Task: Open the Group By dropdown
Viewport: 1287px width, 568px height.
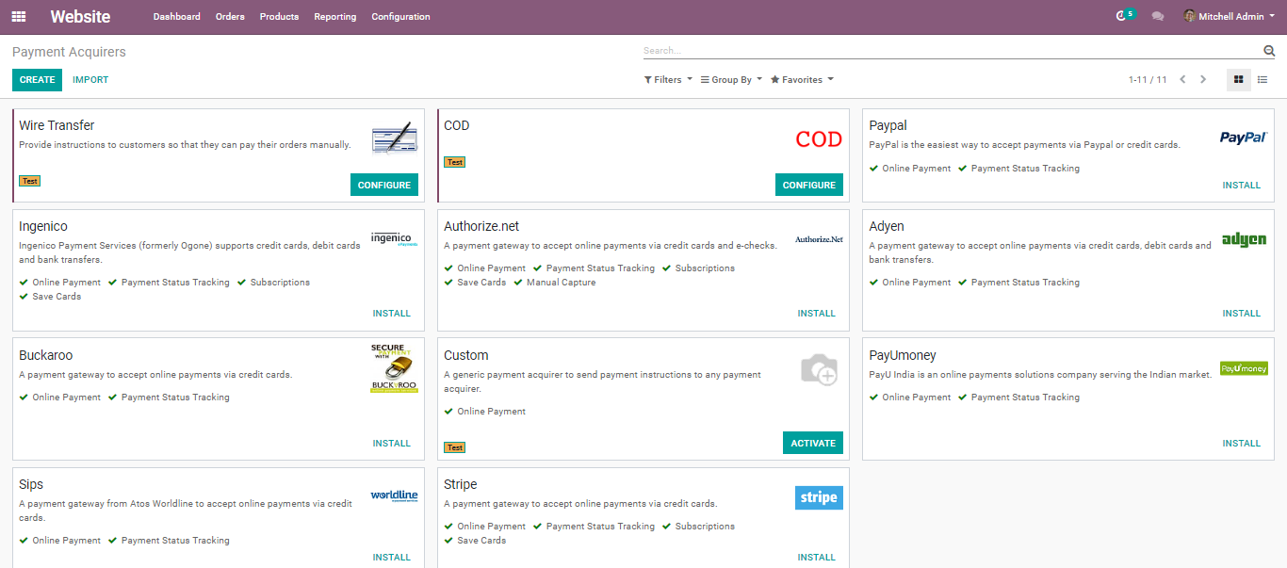Action: coord(731,80)
